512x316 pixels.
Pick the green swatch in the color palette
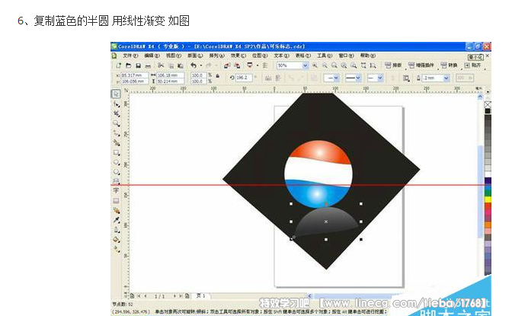pos(488,193)
